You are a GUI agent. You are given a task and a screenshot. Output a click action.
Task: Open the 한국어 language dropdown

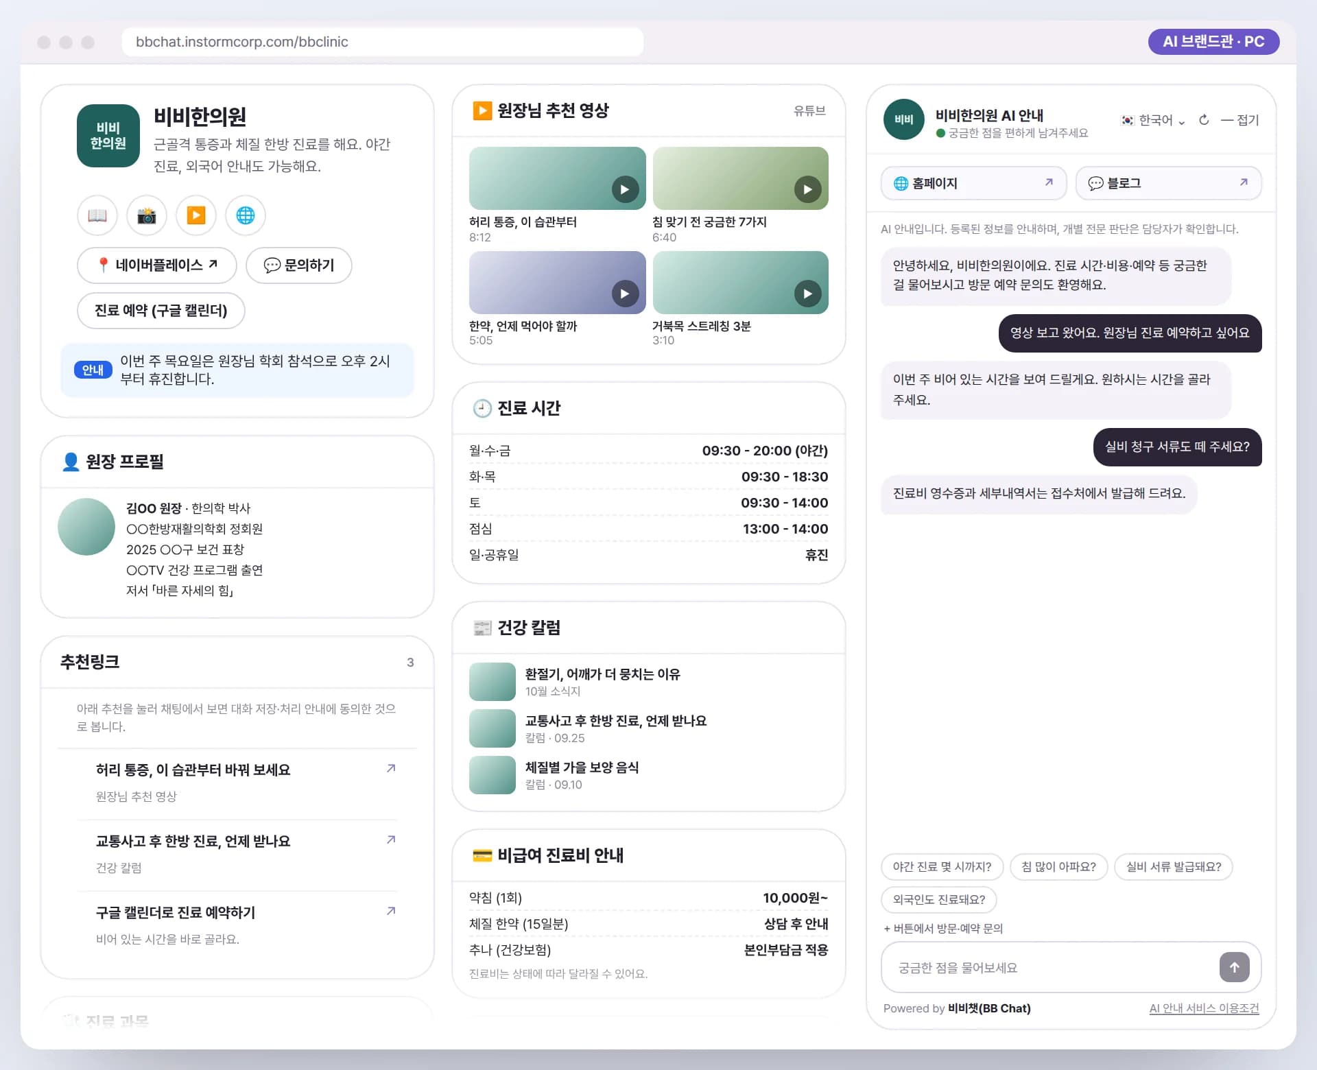[1152, 120]
